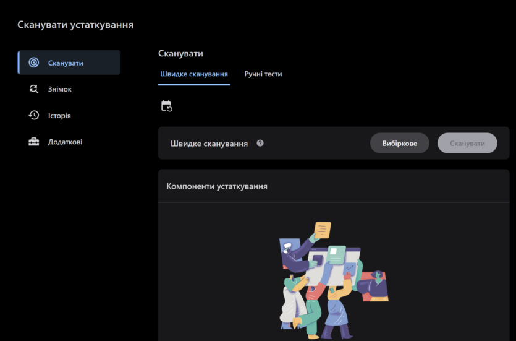Click the Сканувати radar icon in sidebar
Screen dimensions: 516x341
[33, 63]
